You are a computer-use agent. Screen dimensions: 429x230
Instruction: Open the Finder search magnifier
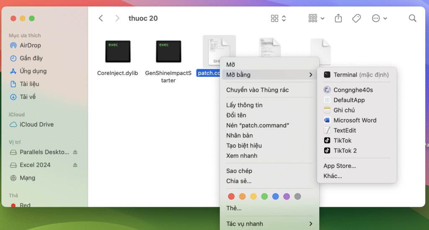pyautogui.click(x=412, y=18)
